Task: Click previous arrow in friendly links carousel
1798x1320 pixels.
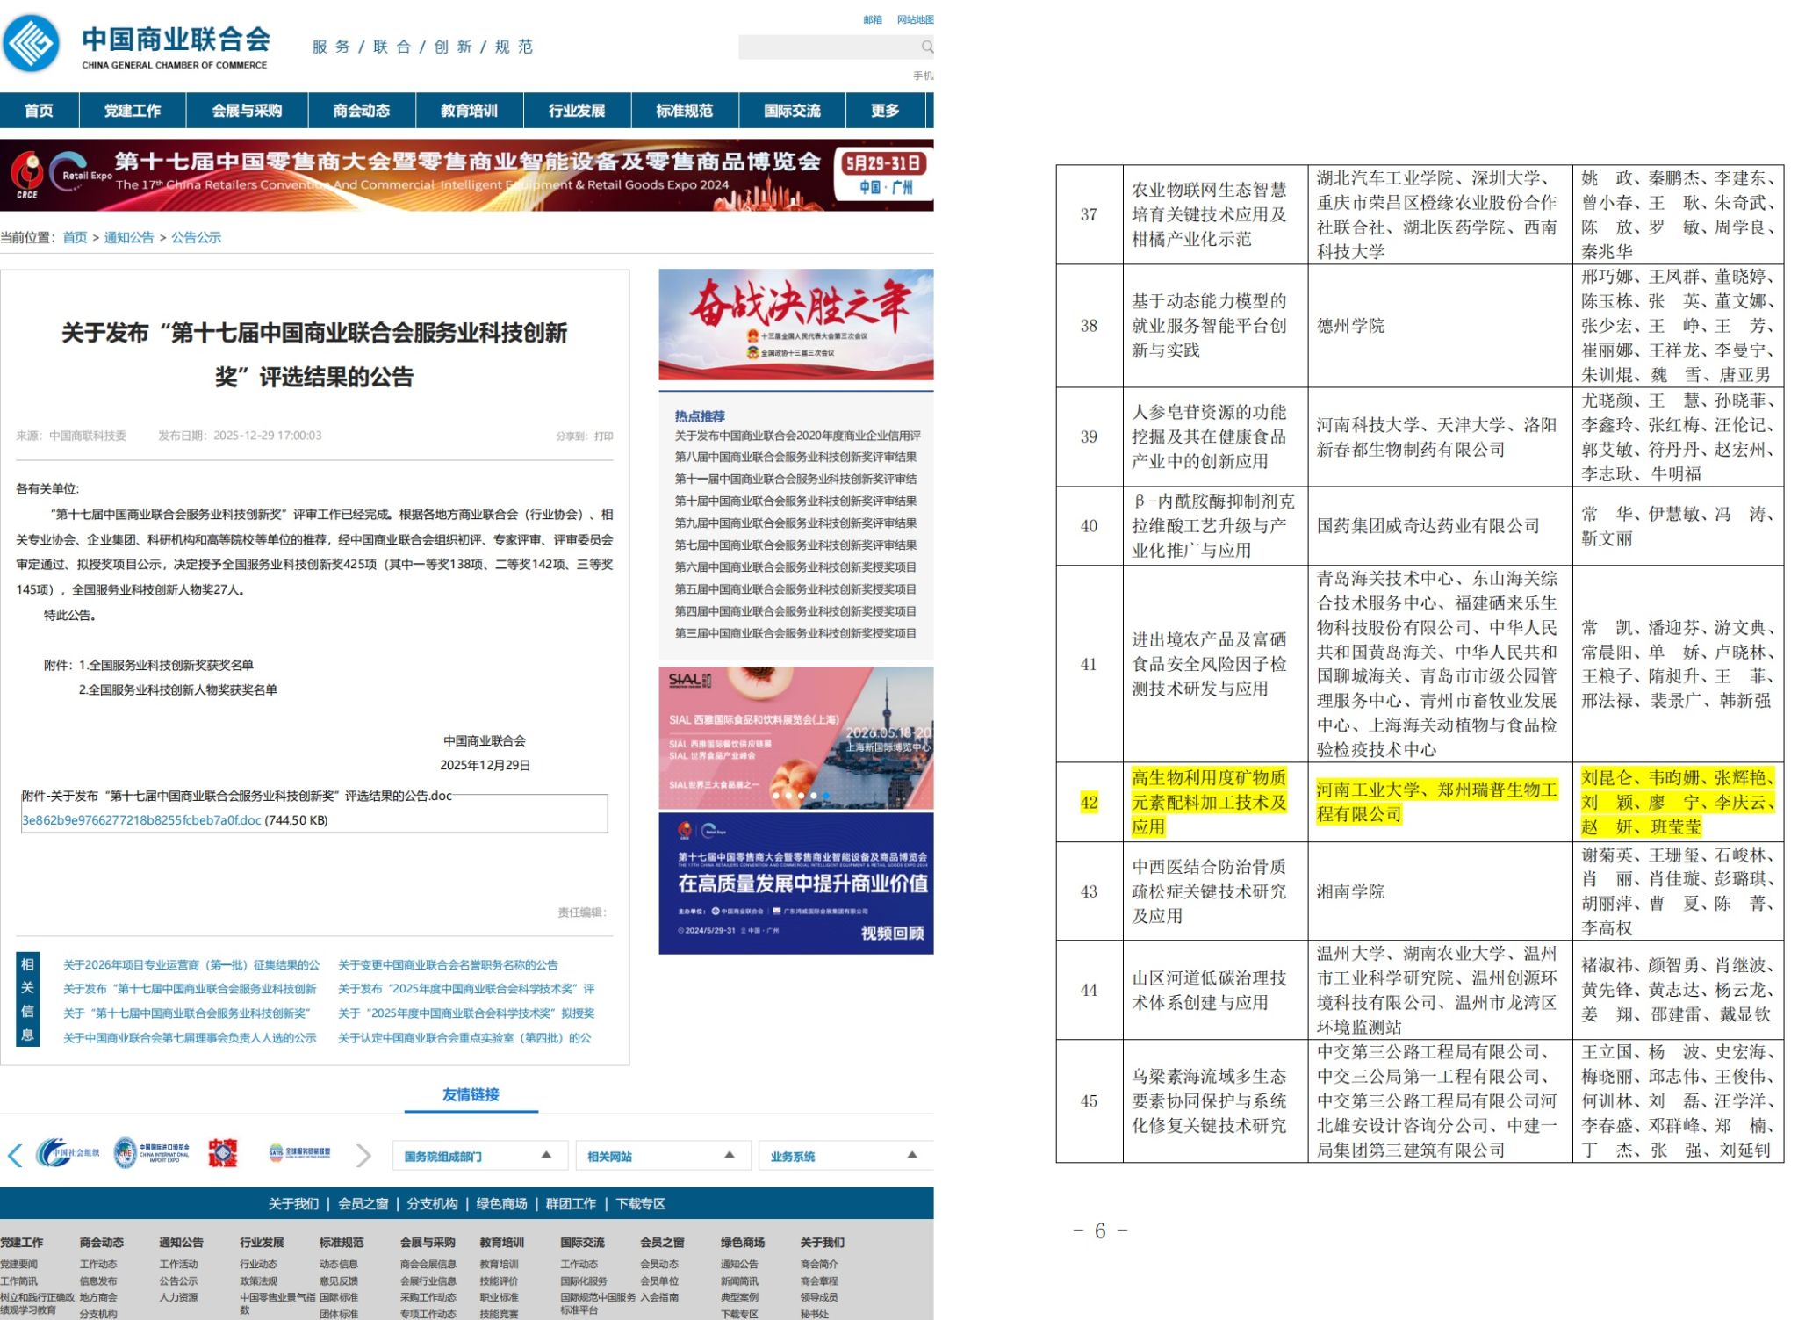Action: pyautogui.click(x=15, y=1156)
